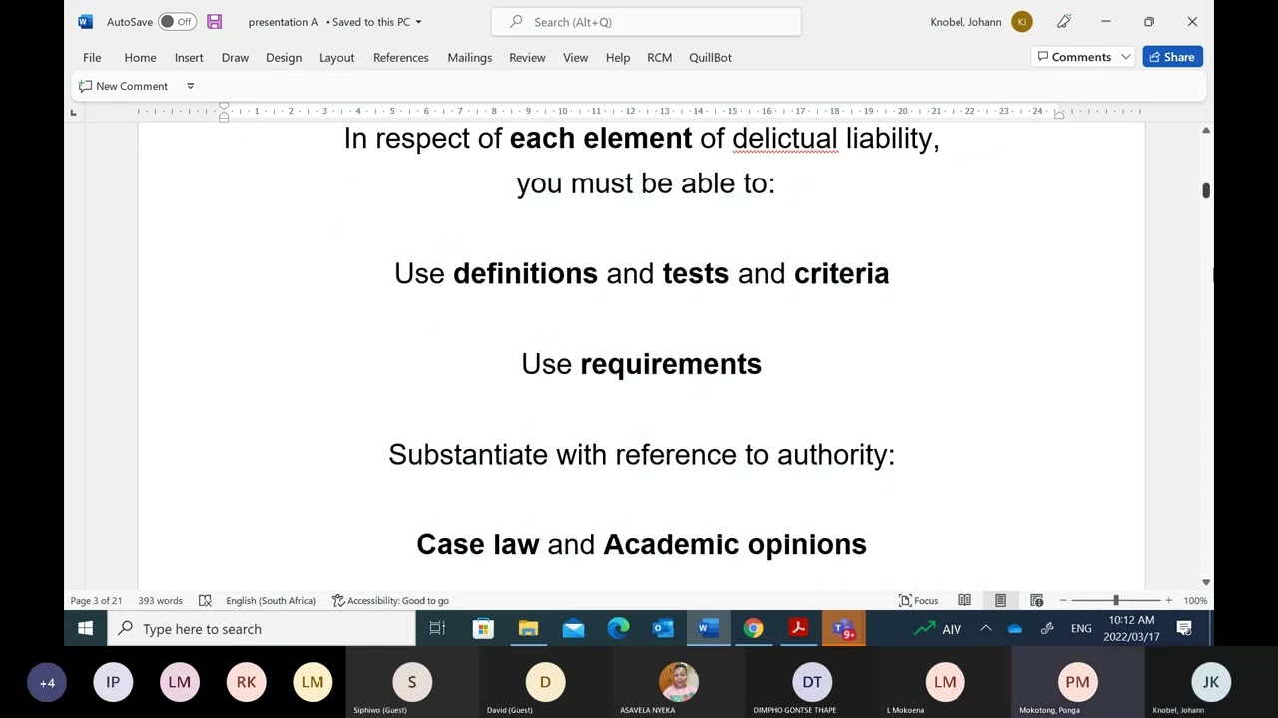Click the scroll up arrow of the document
Screen dimensions: 1278x718
[1205, 130]
